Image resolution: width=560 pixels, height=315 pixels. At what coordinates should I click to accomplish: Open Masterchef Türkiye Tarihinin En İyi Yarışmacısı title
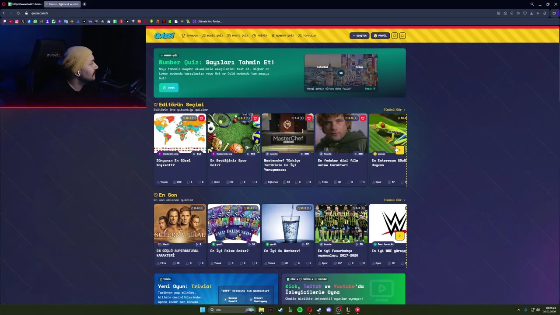pyautogui.click(x=283, y=165)
